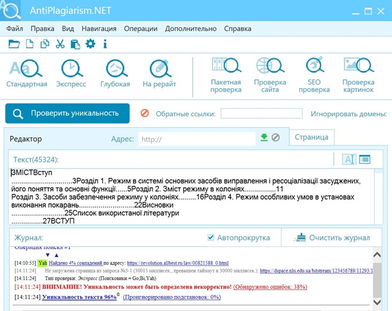Open the Операции menu
The height and width of the screenshot is (311, 392).
[140, 29]
